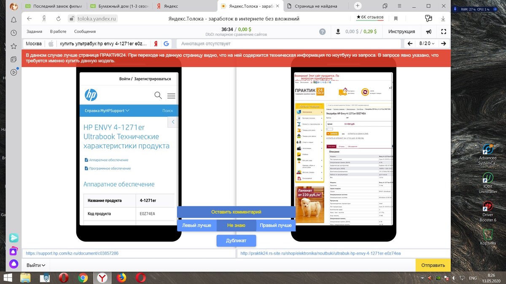Open Google Chrome from the taskbar
The height and width of the screenshot is (284, 506).
tap(83, 278)
